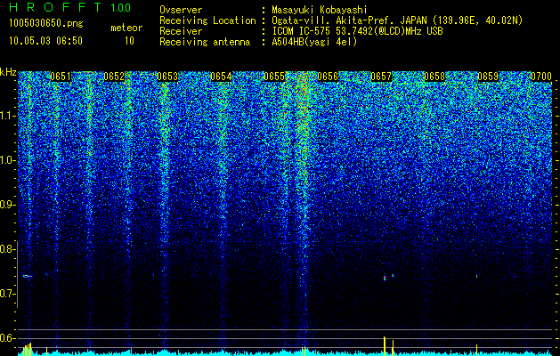The height and width of the screenshot is (356, 560).
Task: Click the 0655 time marker
Action: pyautogui.click(x=274, y=77)
